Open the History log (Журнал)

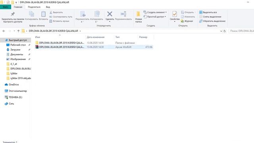click(187, 21)
